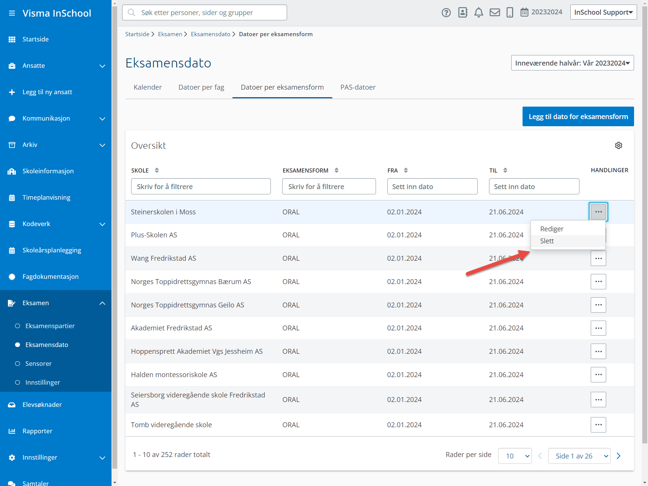Image resolution: width=648 pixels, height=486 pixels.
Task: Open actions menu for Steinerskolen i Moss
Action: pyautogui.click(x=598, y=212)
